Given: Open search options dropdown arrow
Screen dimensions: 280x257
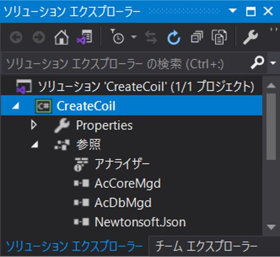Looking at the screenshot, I should coord(273,63).
